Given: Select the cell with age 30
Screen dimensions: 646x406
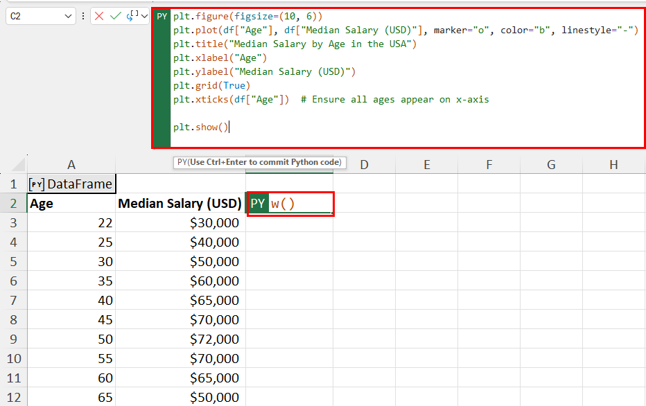Looking at the screenshot, I should (71, 261).
